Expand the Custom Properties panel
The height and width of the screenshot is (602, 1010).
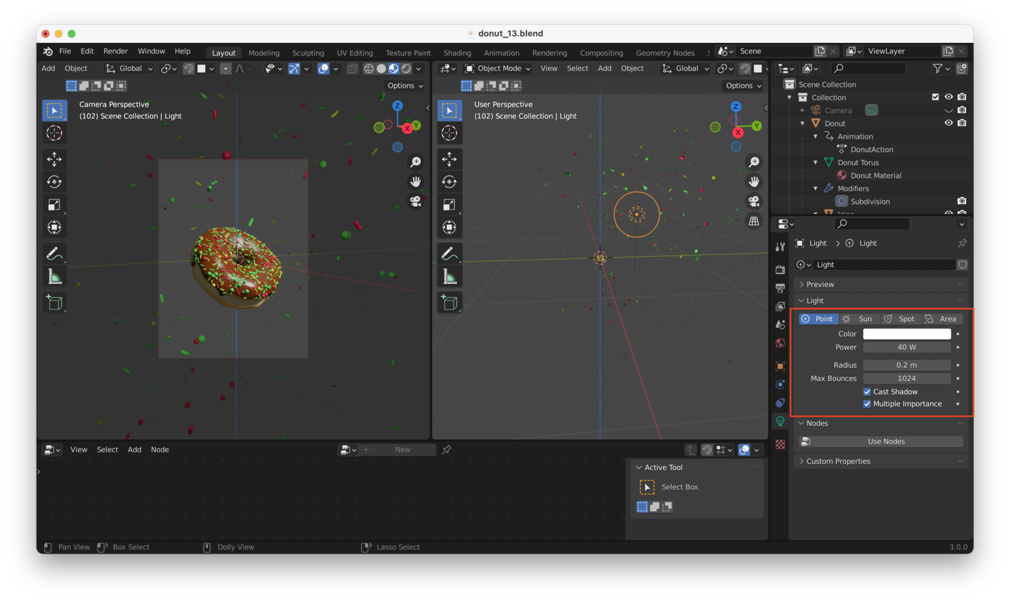click(838, 462)
